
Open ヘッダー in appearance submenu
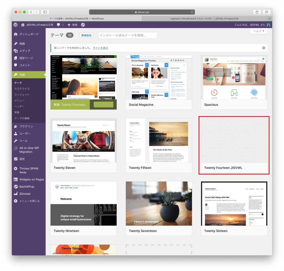(19, 106)
